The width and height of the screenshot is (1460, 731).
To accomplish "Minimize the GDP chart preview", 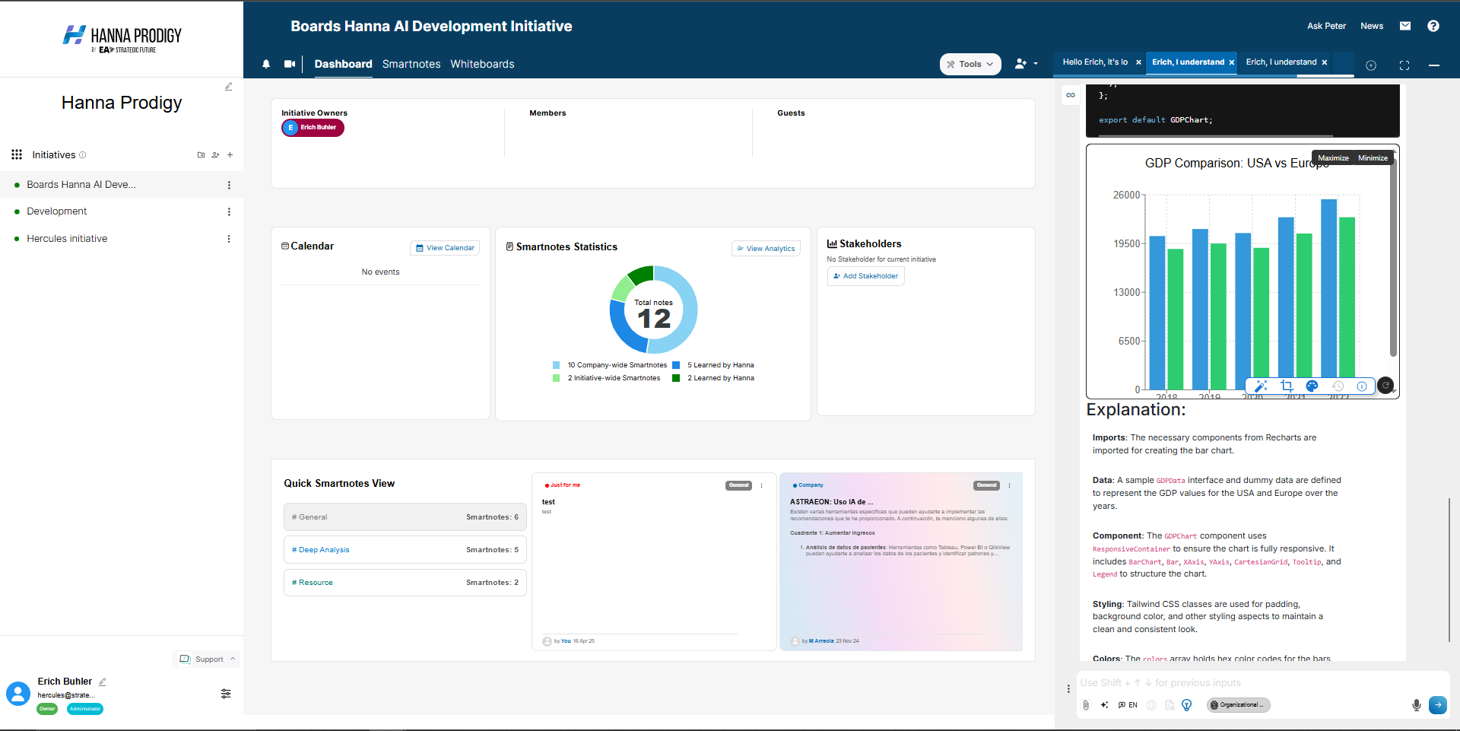I will 1373,158.
